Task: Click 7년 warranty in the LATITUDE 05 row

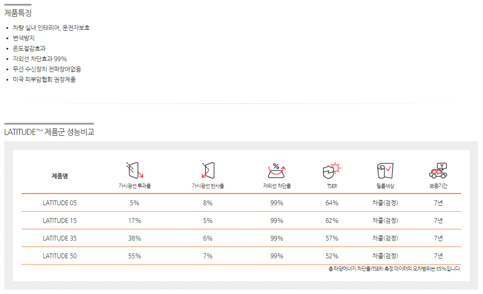Action: (438, 203)
